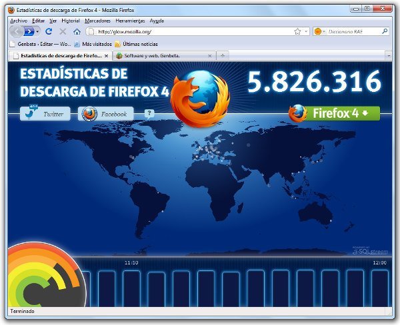This screenshot has width=400, height=325.
Task: Open the Editar menu
Action: (38, 21)
